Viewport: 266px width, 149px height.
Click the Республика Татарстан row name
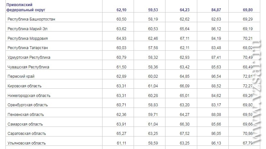click(28, 48)
